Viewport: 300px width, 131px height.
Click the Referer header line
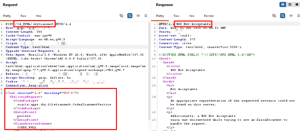click(x=52, y=74)
